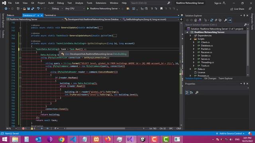The image size is (255, 143).
Task: Click the previous issue arrow in status strip
Action: [42, 128]
